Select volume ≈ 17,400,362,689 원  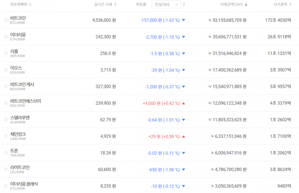227,70
